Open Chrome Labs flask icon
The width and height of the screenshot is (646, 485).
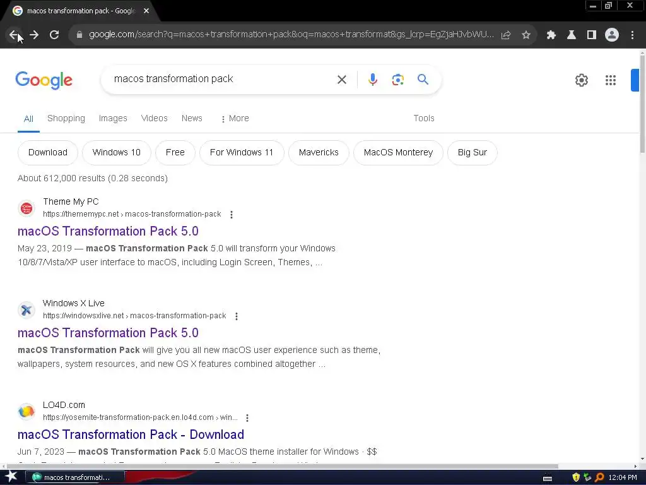(572, 35)
